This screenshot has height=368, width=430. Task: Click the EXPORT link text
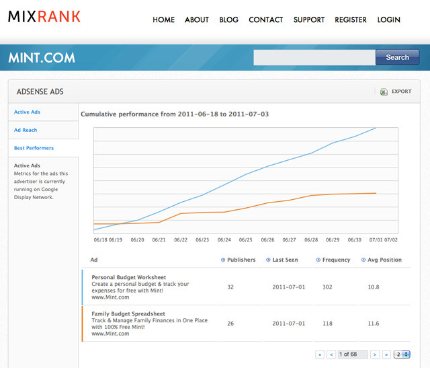401,91
